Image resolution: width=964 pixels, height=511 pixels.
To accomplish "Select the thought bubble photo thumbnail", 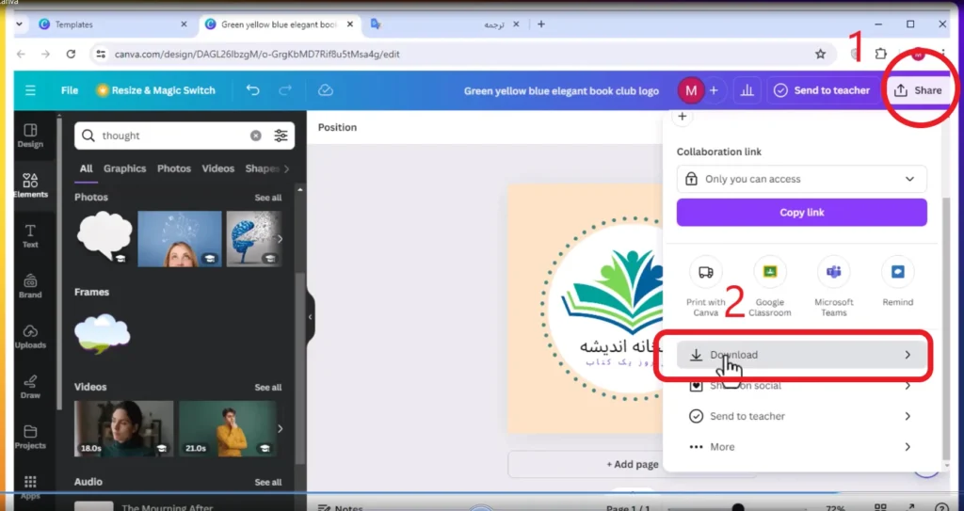I will pos(104,239).
